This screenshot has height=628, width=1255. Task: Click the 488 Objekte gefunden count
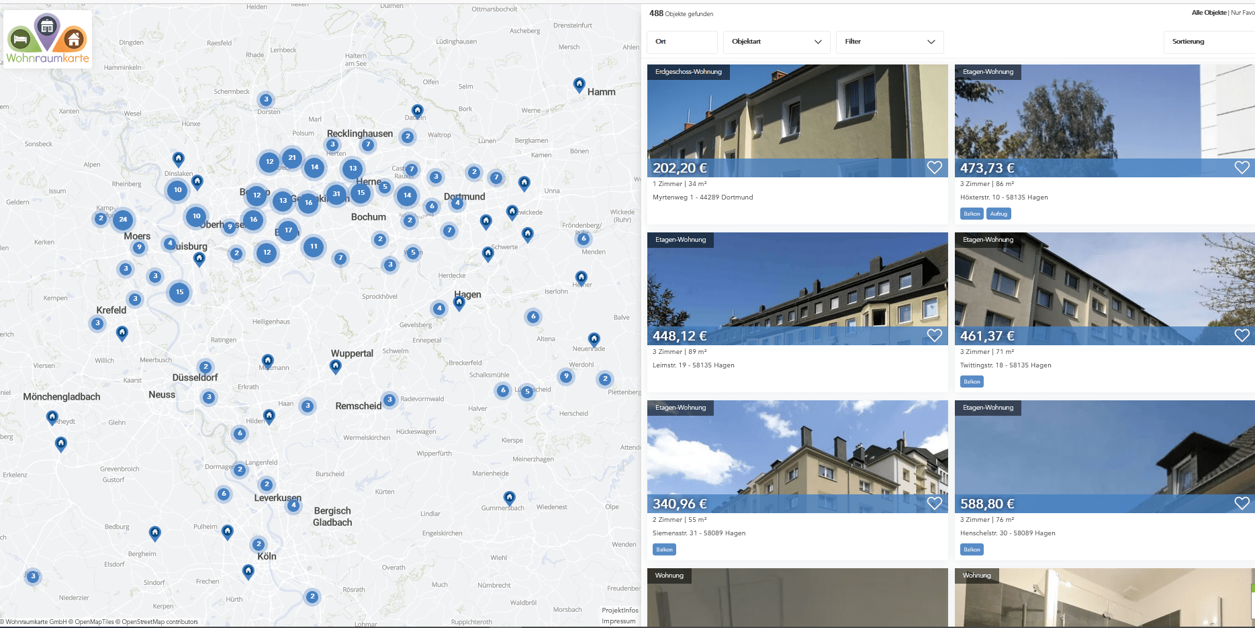point(682,13)
